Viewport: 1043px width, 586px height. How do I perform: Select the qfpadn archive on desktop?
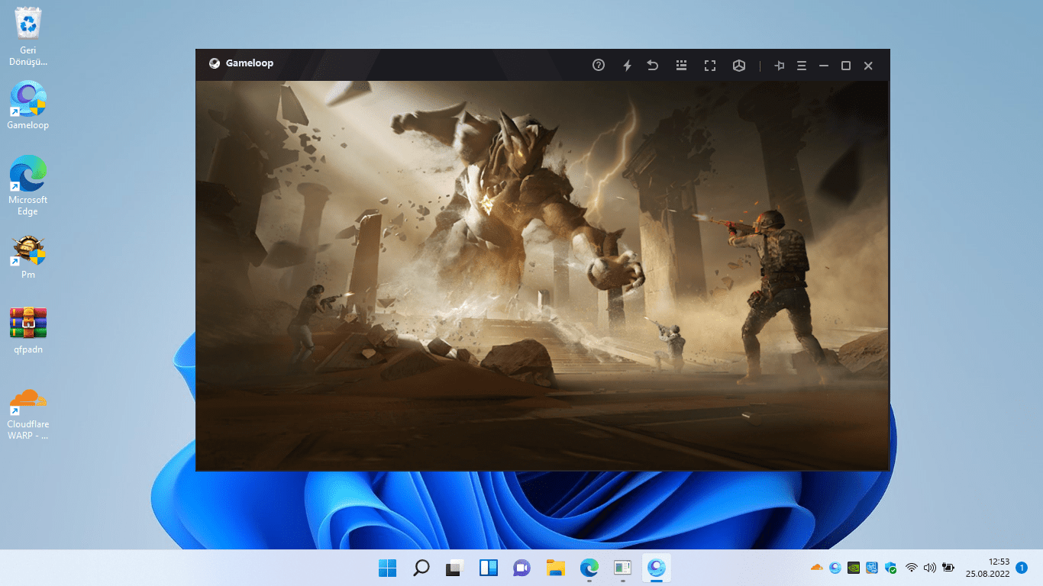(28, 331)
